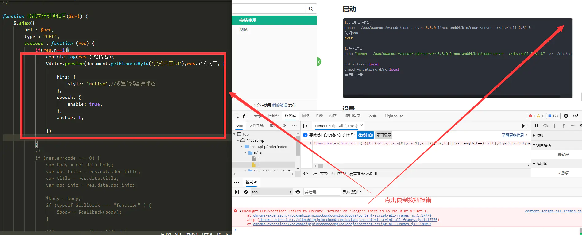Pause script execution in the debugger
582x235 pixels.
tap(536, 125)
